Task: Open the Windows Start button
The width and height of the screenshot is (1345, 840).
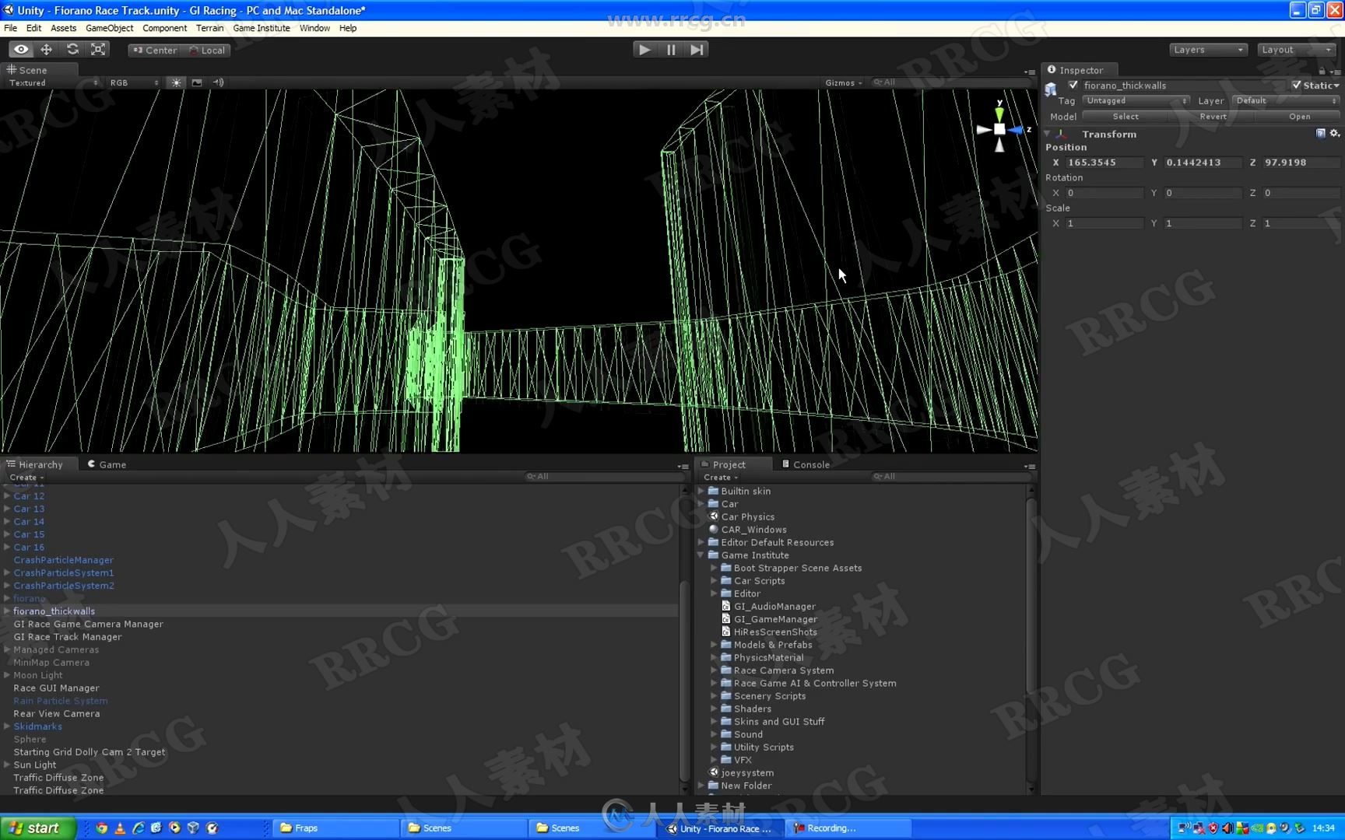Action: 38,828
